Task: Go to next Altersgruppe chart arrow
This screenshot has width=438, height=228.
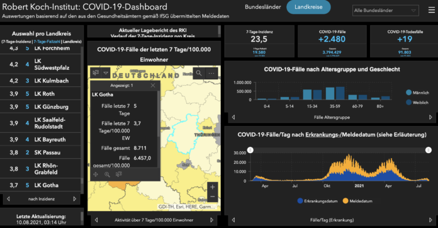Action: coord(430,117)
